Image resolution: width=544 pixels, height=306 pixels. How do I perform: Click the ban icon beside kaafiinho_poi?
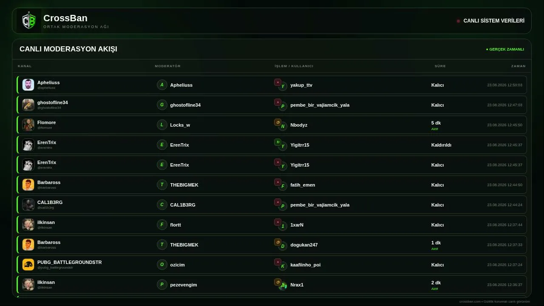pyautogui.click(x=278, y=262)
